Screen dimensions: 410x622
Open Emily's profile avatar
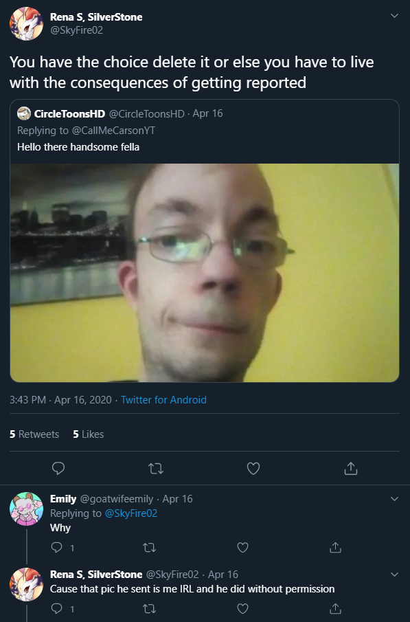click(x=26, y=509)
